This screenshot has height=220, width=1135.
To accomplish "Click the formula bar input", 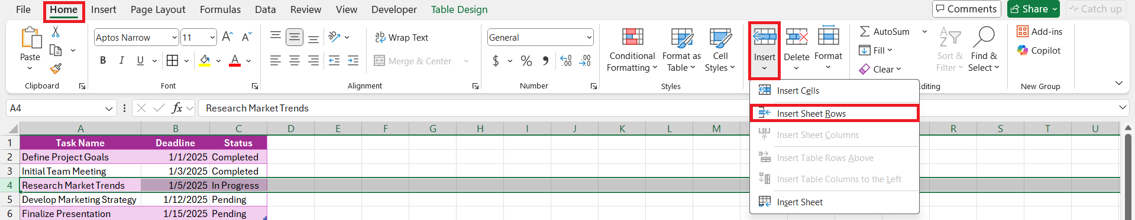I will [657, 108].
